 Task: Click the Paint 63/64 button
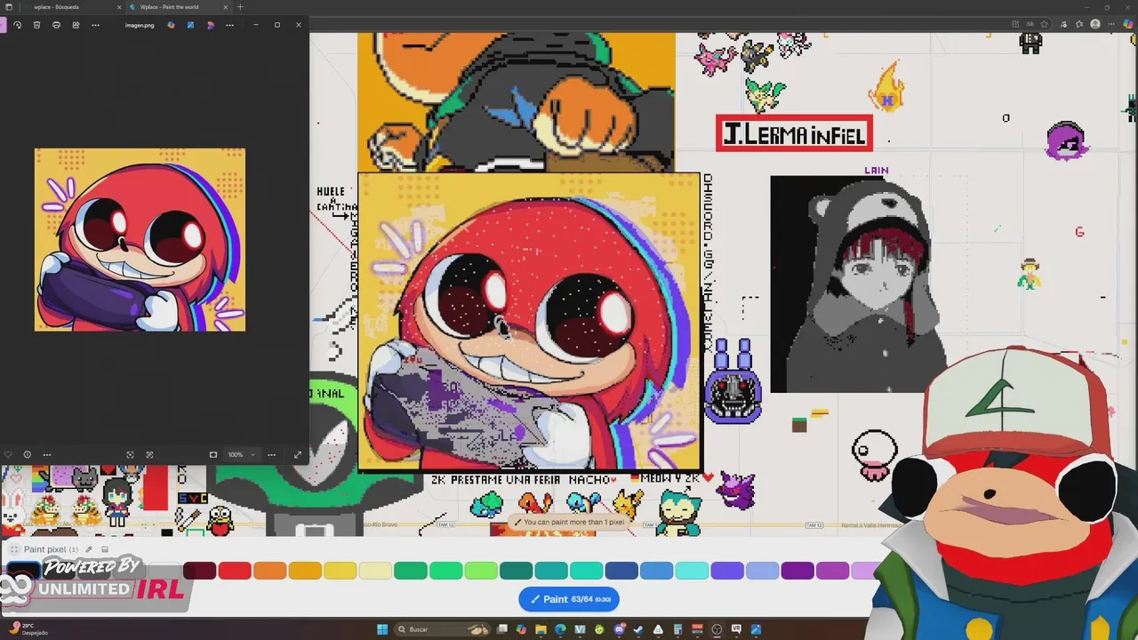pyautogui.click(x=569, y=599)
